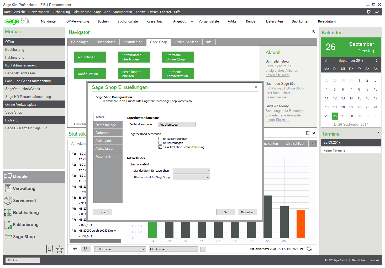Go to next month in calendar

click(377, 60)
